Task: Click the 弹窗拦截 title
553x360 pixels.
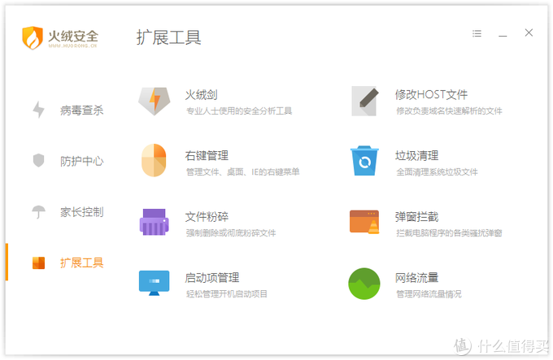Action: point(417,217)
